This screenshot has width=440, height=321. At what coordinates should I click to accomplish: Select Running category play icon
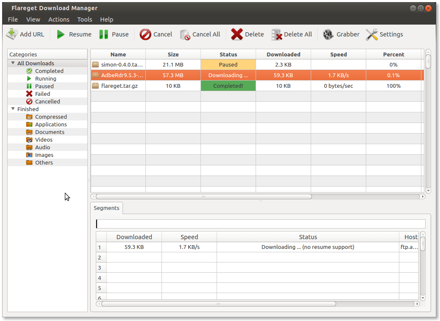pos(29,78)
